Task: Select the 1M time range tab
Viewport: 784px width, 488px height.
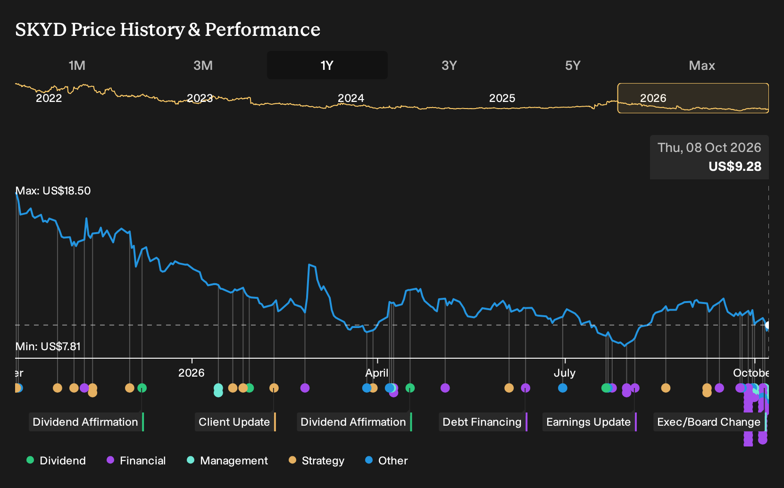Action: pos(77,65)
